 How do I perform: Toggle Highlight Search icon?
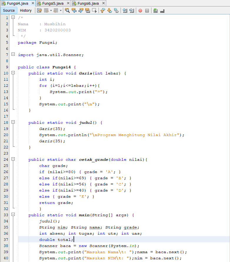click(87, 11)
